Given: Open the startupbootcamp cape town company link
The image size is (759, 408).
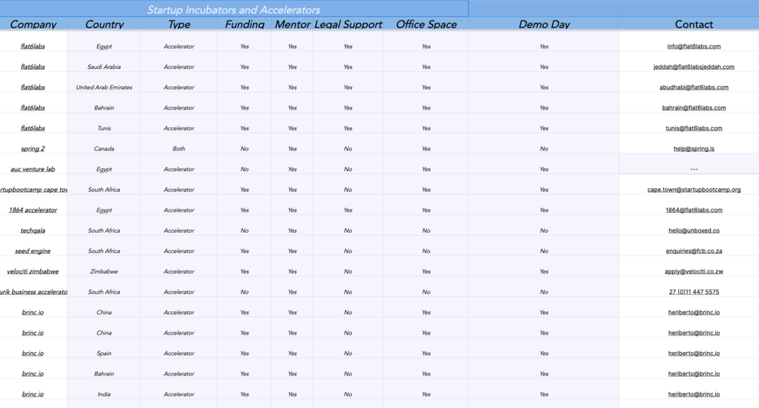Looking at the screenshot, I should [x=33, y=190].
